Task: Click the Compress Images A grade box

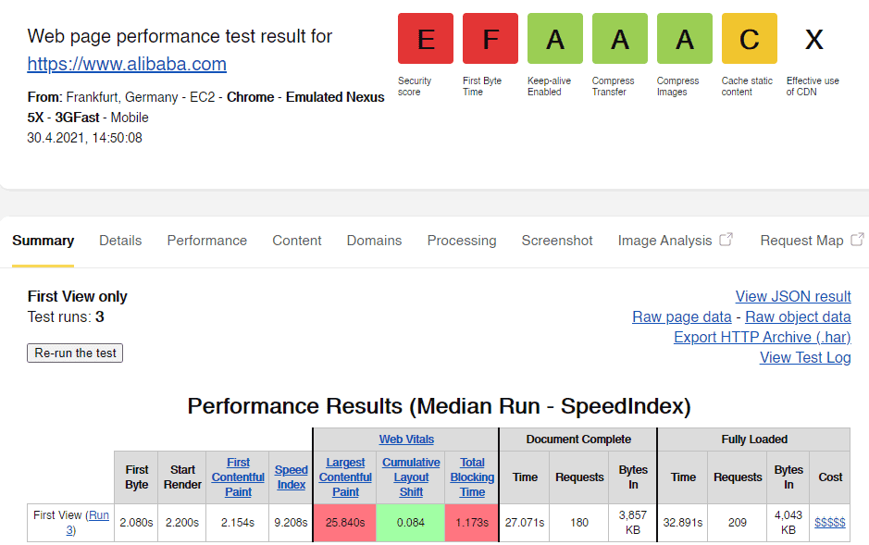Action: 685,39
